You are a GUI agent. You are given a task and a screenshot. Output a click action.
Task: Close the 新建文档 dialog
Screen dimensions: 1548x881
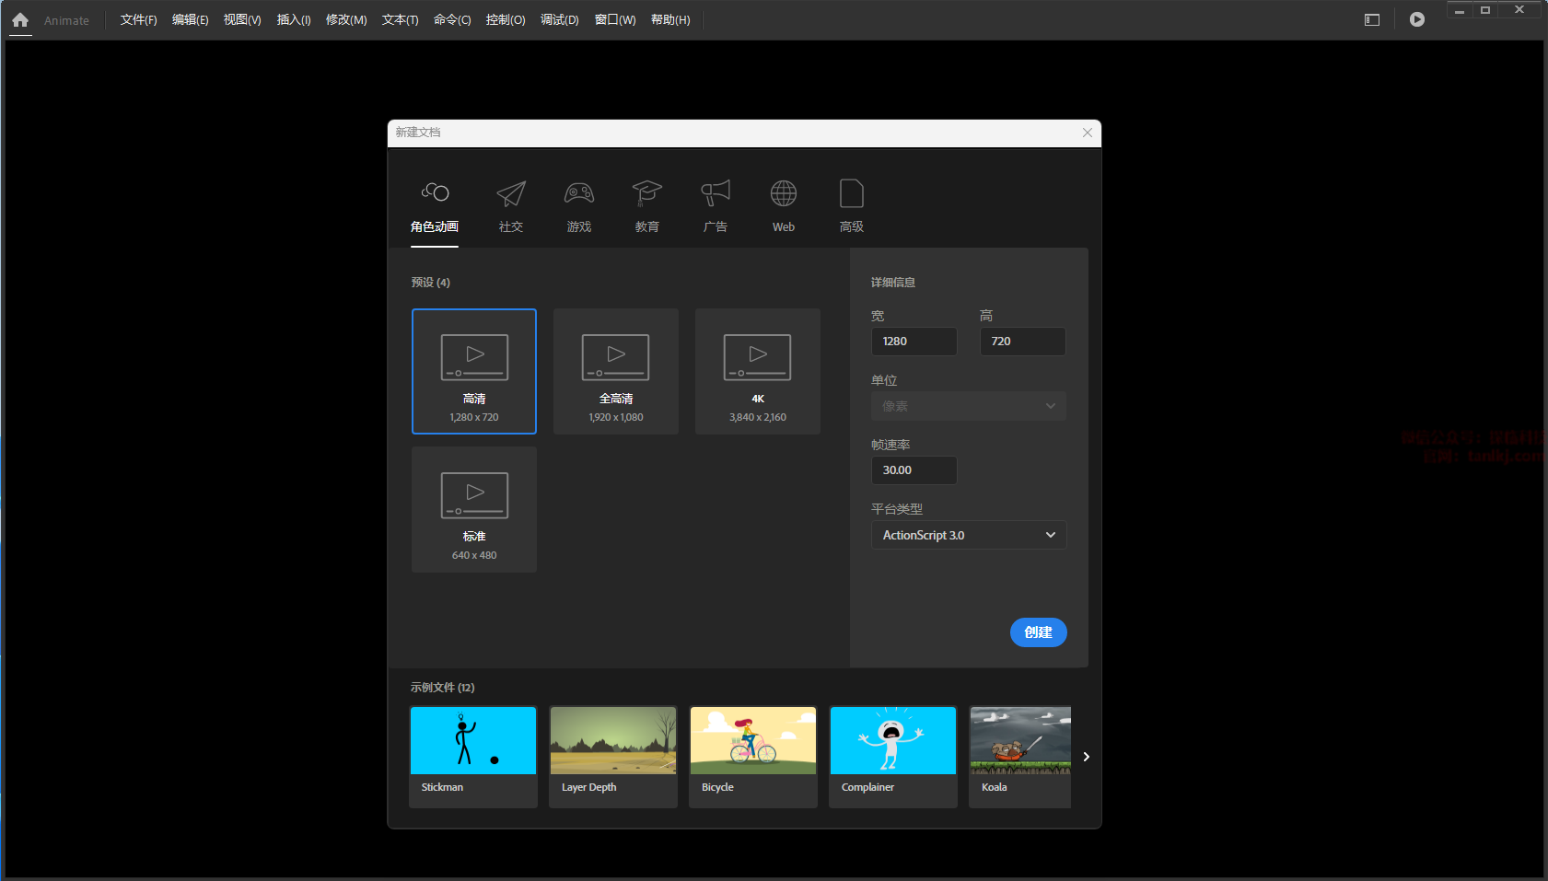point(1088,133)
